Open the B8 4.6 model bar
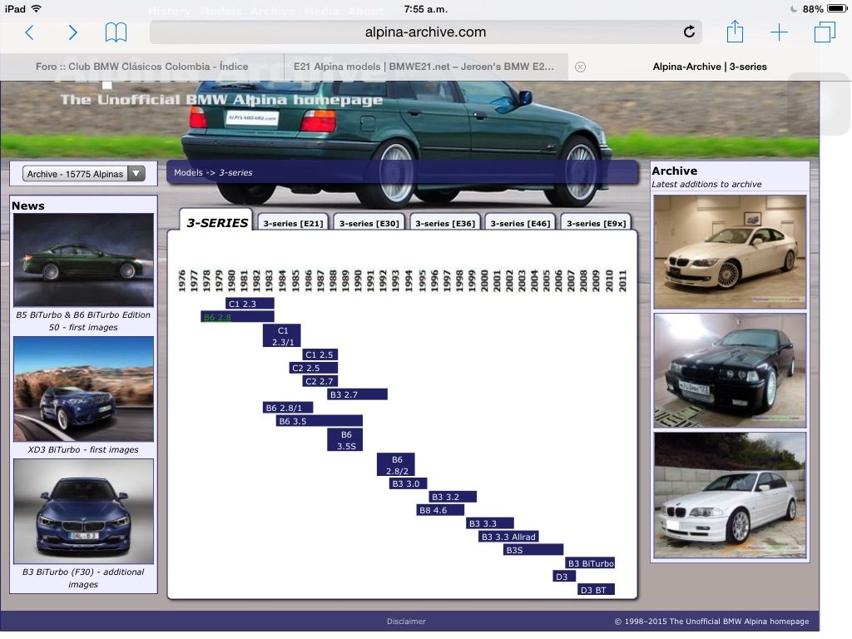852x639 pixels. pyautogui.click(x=439, y=510)
